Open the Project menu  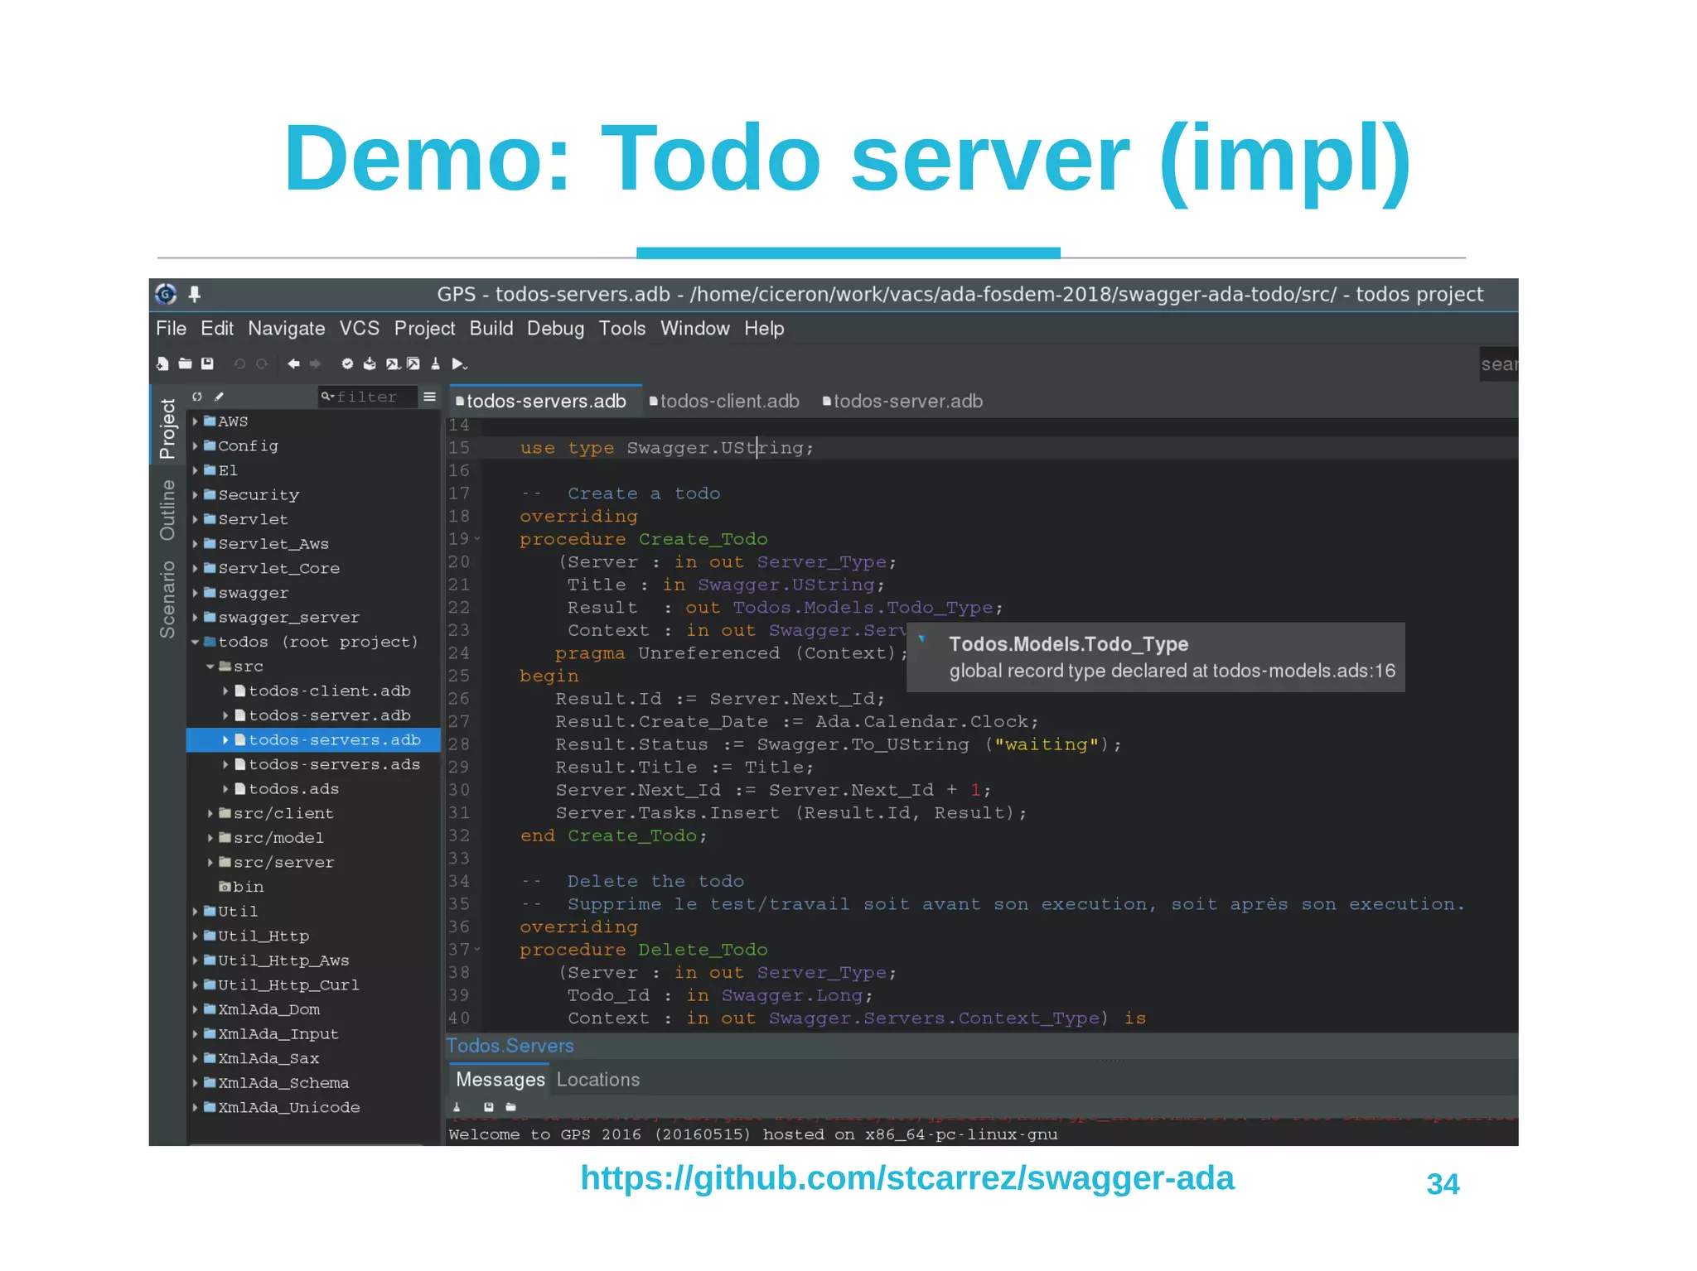click(424, 329)
